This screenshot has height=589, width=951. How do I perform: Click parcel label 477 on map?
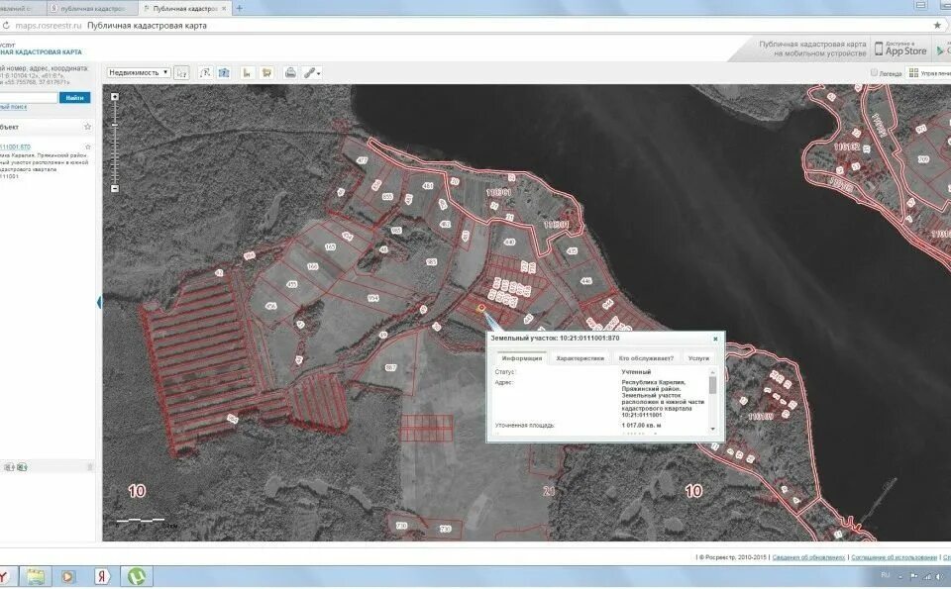[362, 160]
